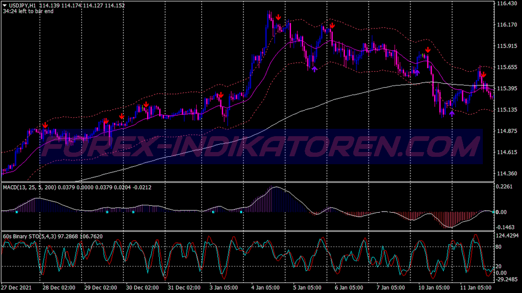Click the 20 level on stochastic scale
The width and height of the screenshot is (522, 293).
click(498, 267)
